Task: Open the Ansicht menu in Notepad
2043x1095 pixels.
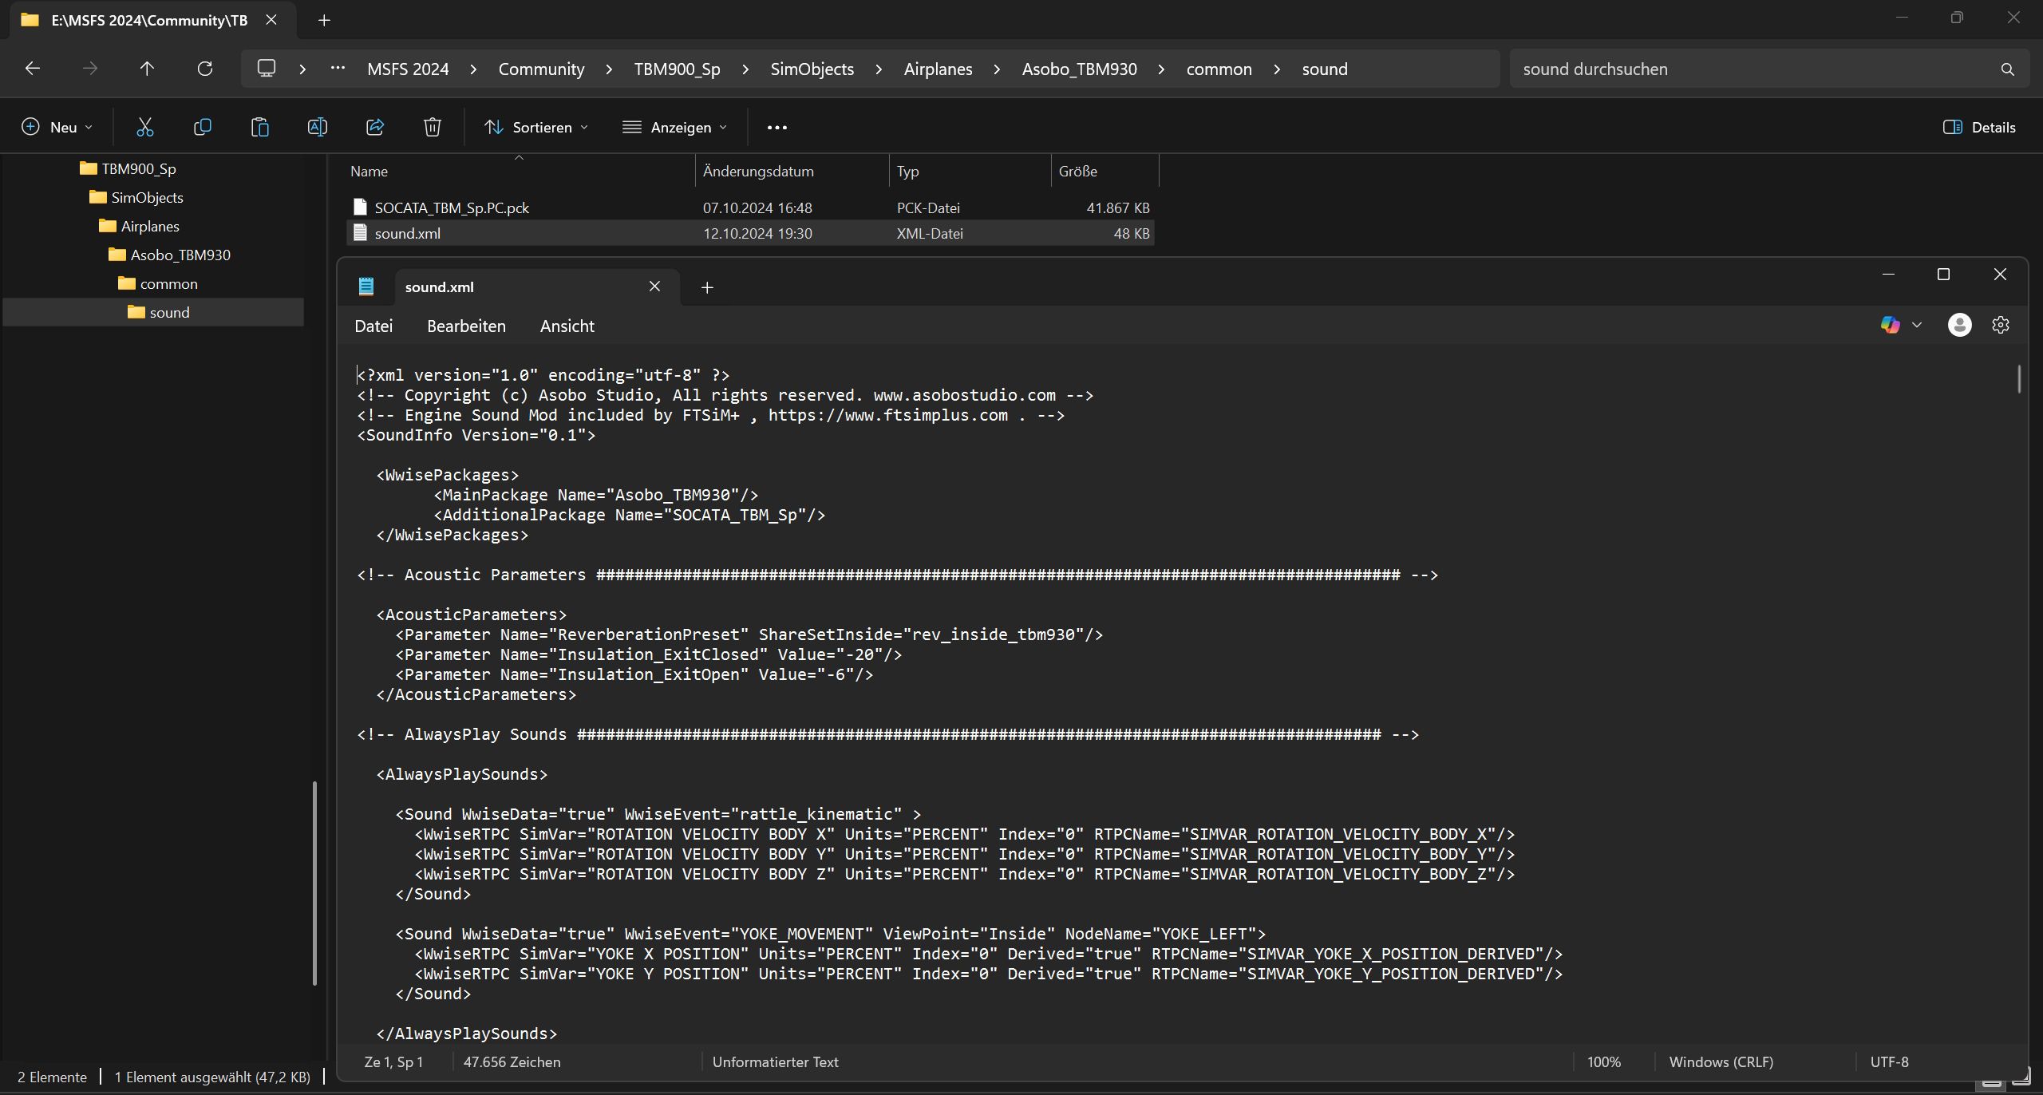Action: point(567,326)
